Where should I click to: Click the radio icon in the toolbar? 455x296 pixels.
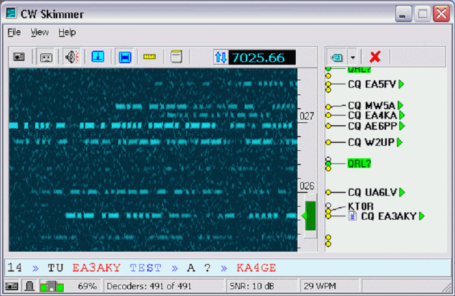point(19,57)
